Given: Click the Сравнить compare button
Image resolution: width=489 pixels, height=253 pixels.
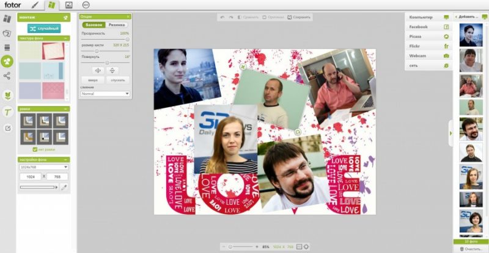Looking at the screenshot, I should (x=248, y=17).
